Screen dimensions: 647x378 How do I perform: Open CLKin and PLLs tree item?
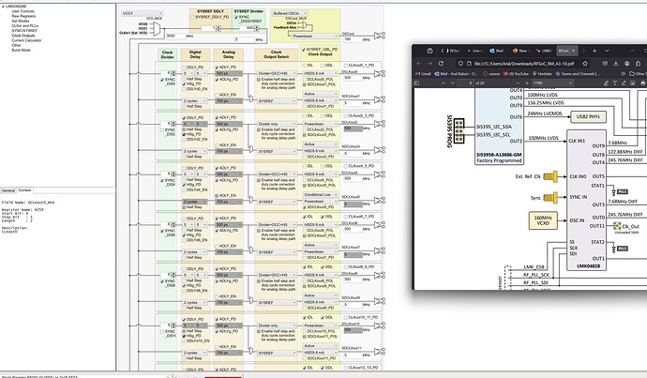[x=24, y=25]
